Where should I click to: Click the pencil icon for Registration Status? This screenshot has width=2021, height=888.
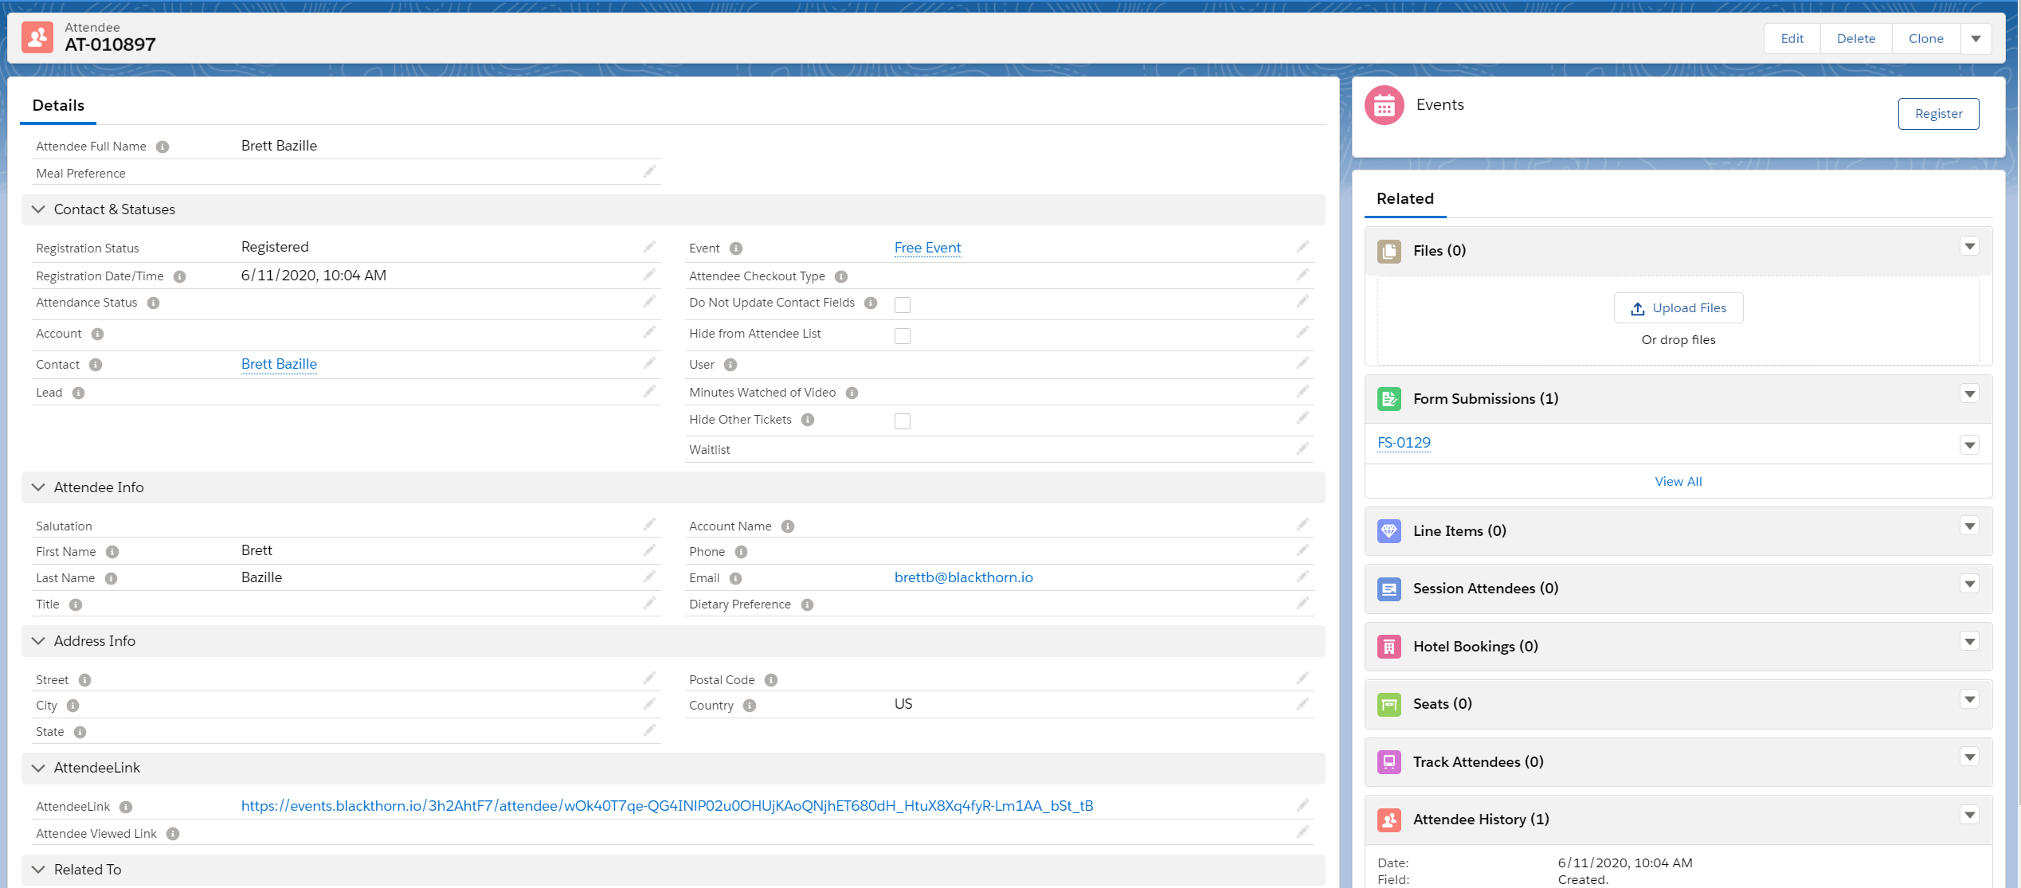click(x=649, y=247)
